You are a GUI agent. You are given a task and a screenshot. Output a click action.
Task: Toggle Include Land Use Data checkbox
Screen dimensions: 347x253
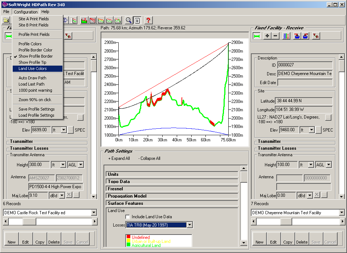coord(128,217)
